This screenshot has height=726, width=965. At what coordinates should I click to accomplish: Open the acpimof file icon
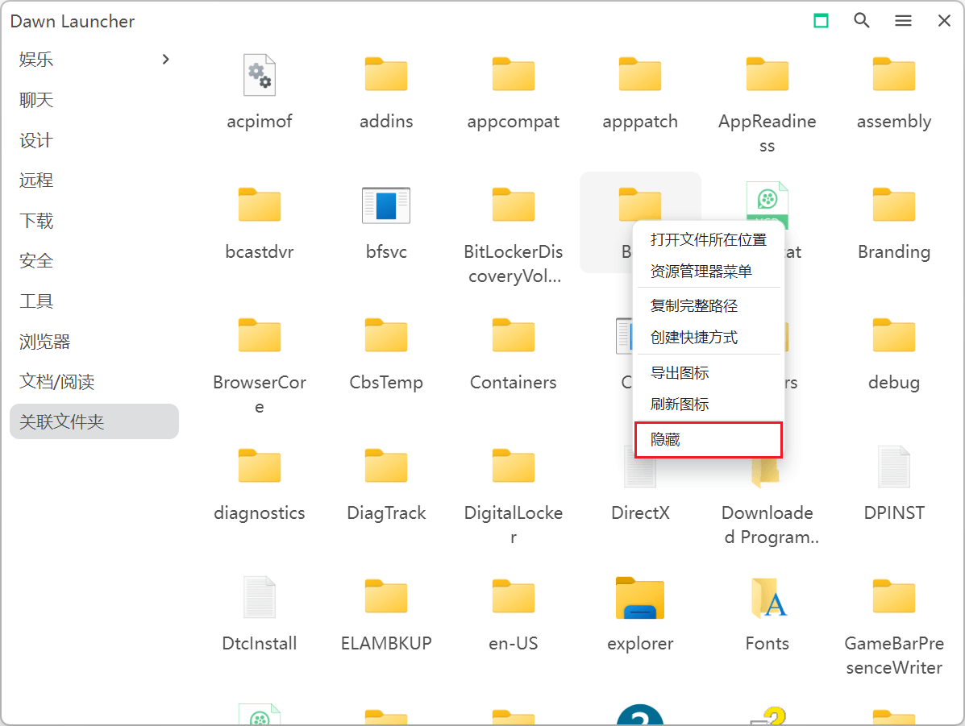pyautogui.click(x=259, y=75)
